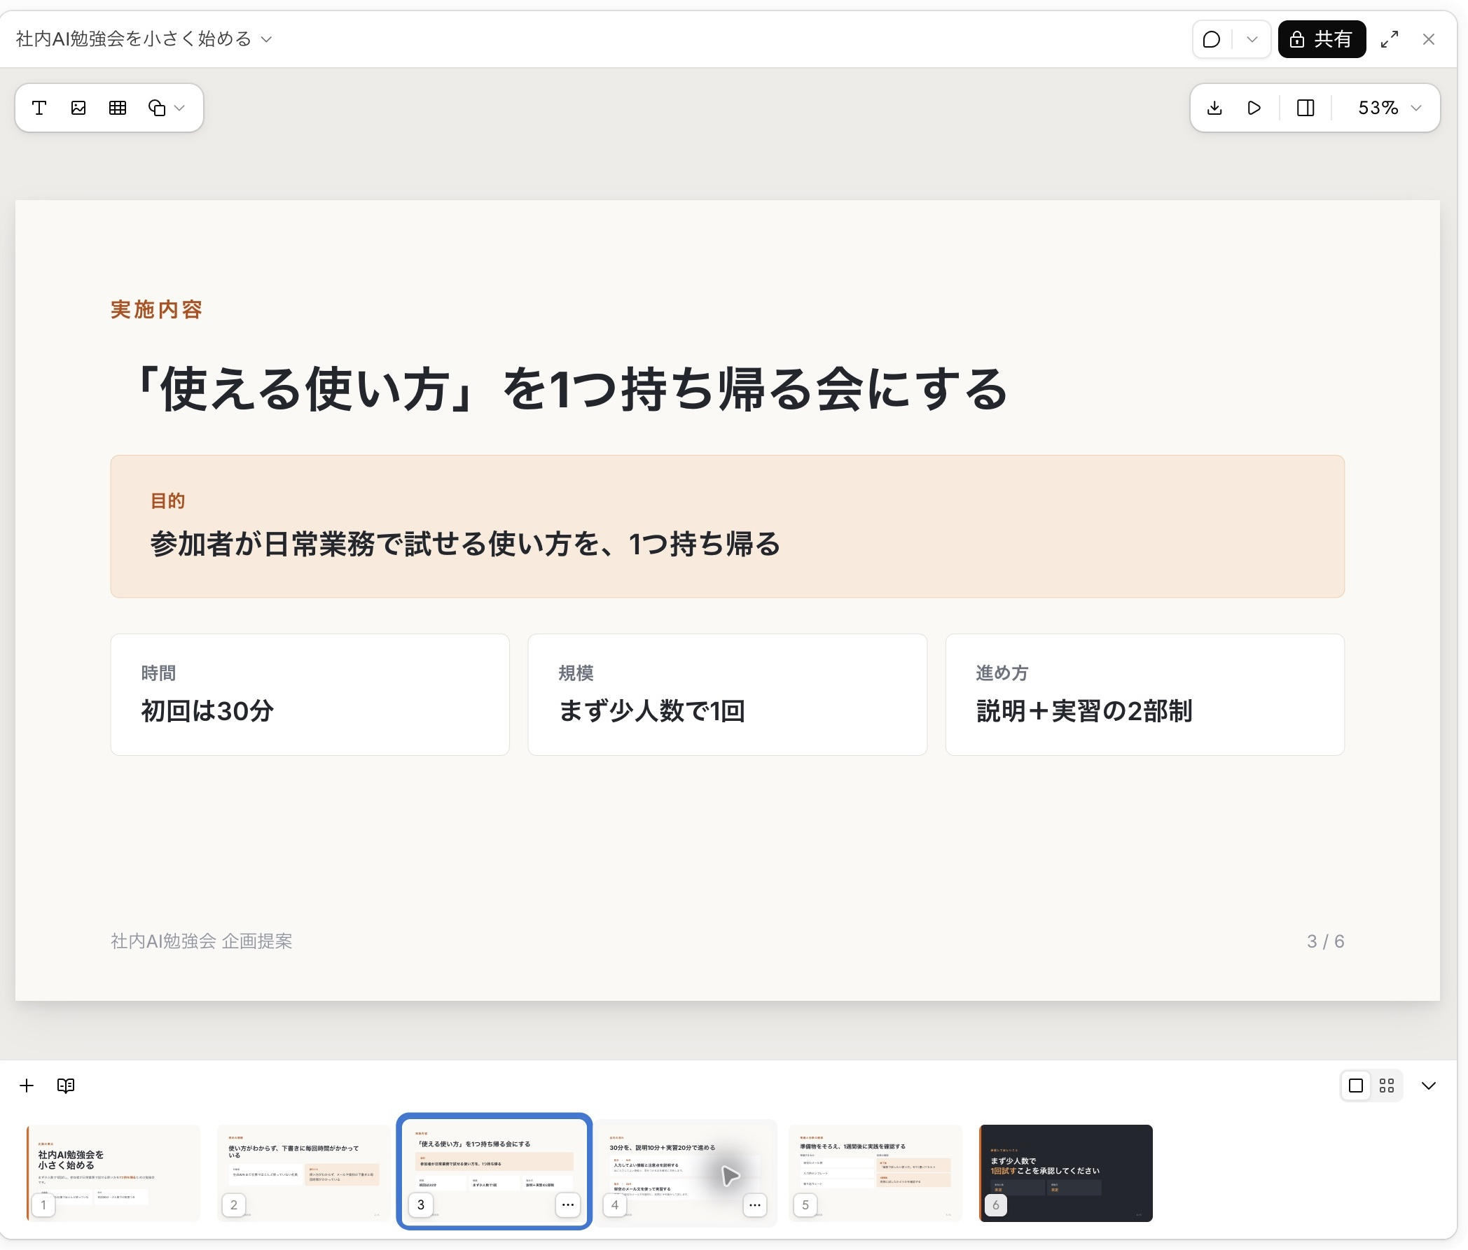Open slide 3 more options menu
Image resolution: width=1468 pixels, height=1250 pixels.
pyautogui.click(x=567, y=1204)
